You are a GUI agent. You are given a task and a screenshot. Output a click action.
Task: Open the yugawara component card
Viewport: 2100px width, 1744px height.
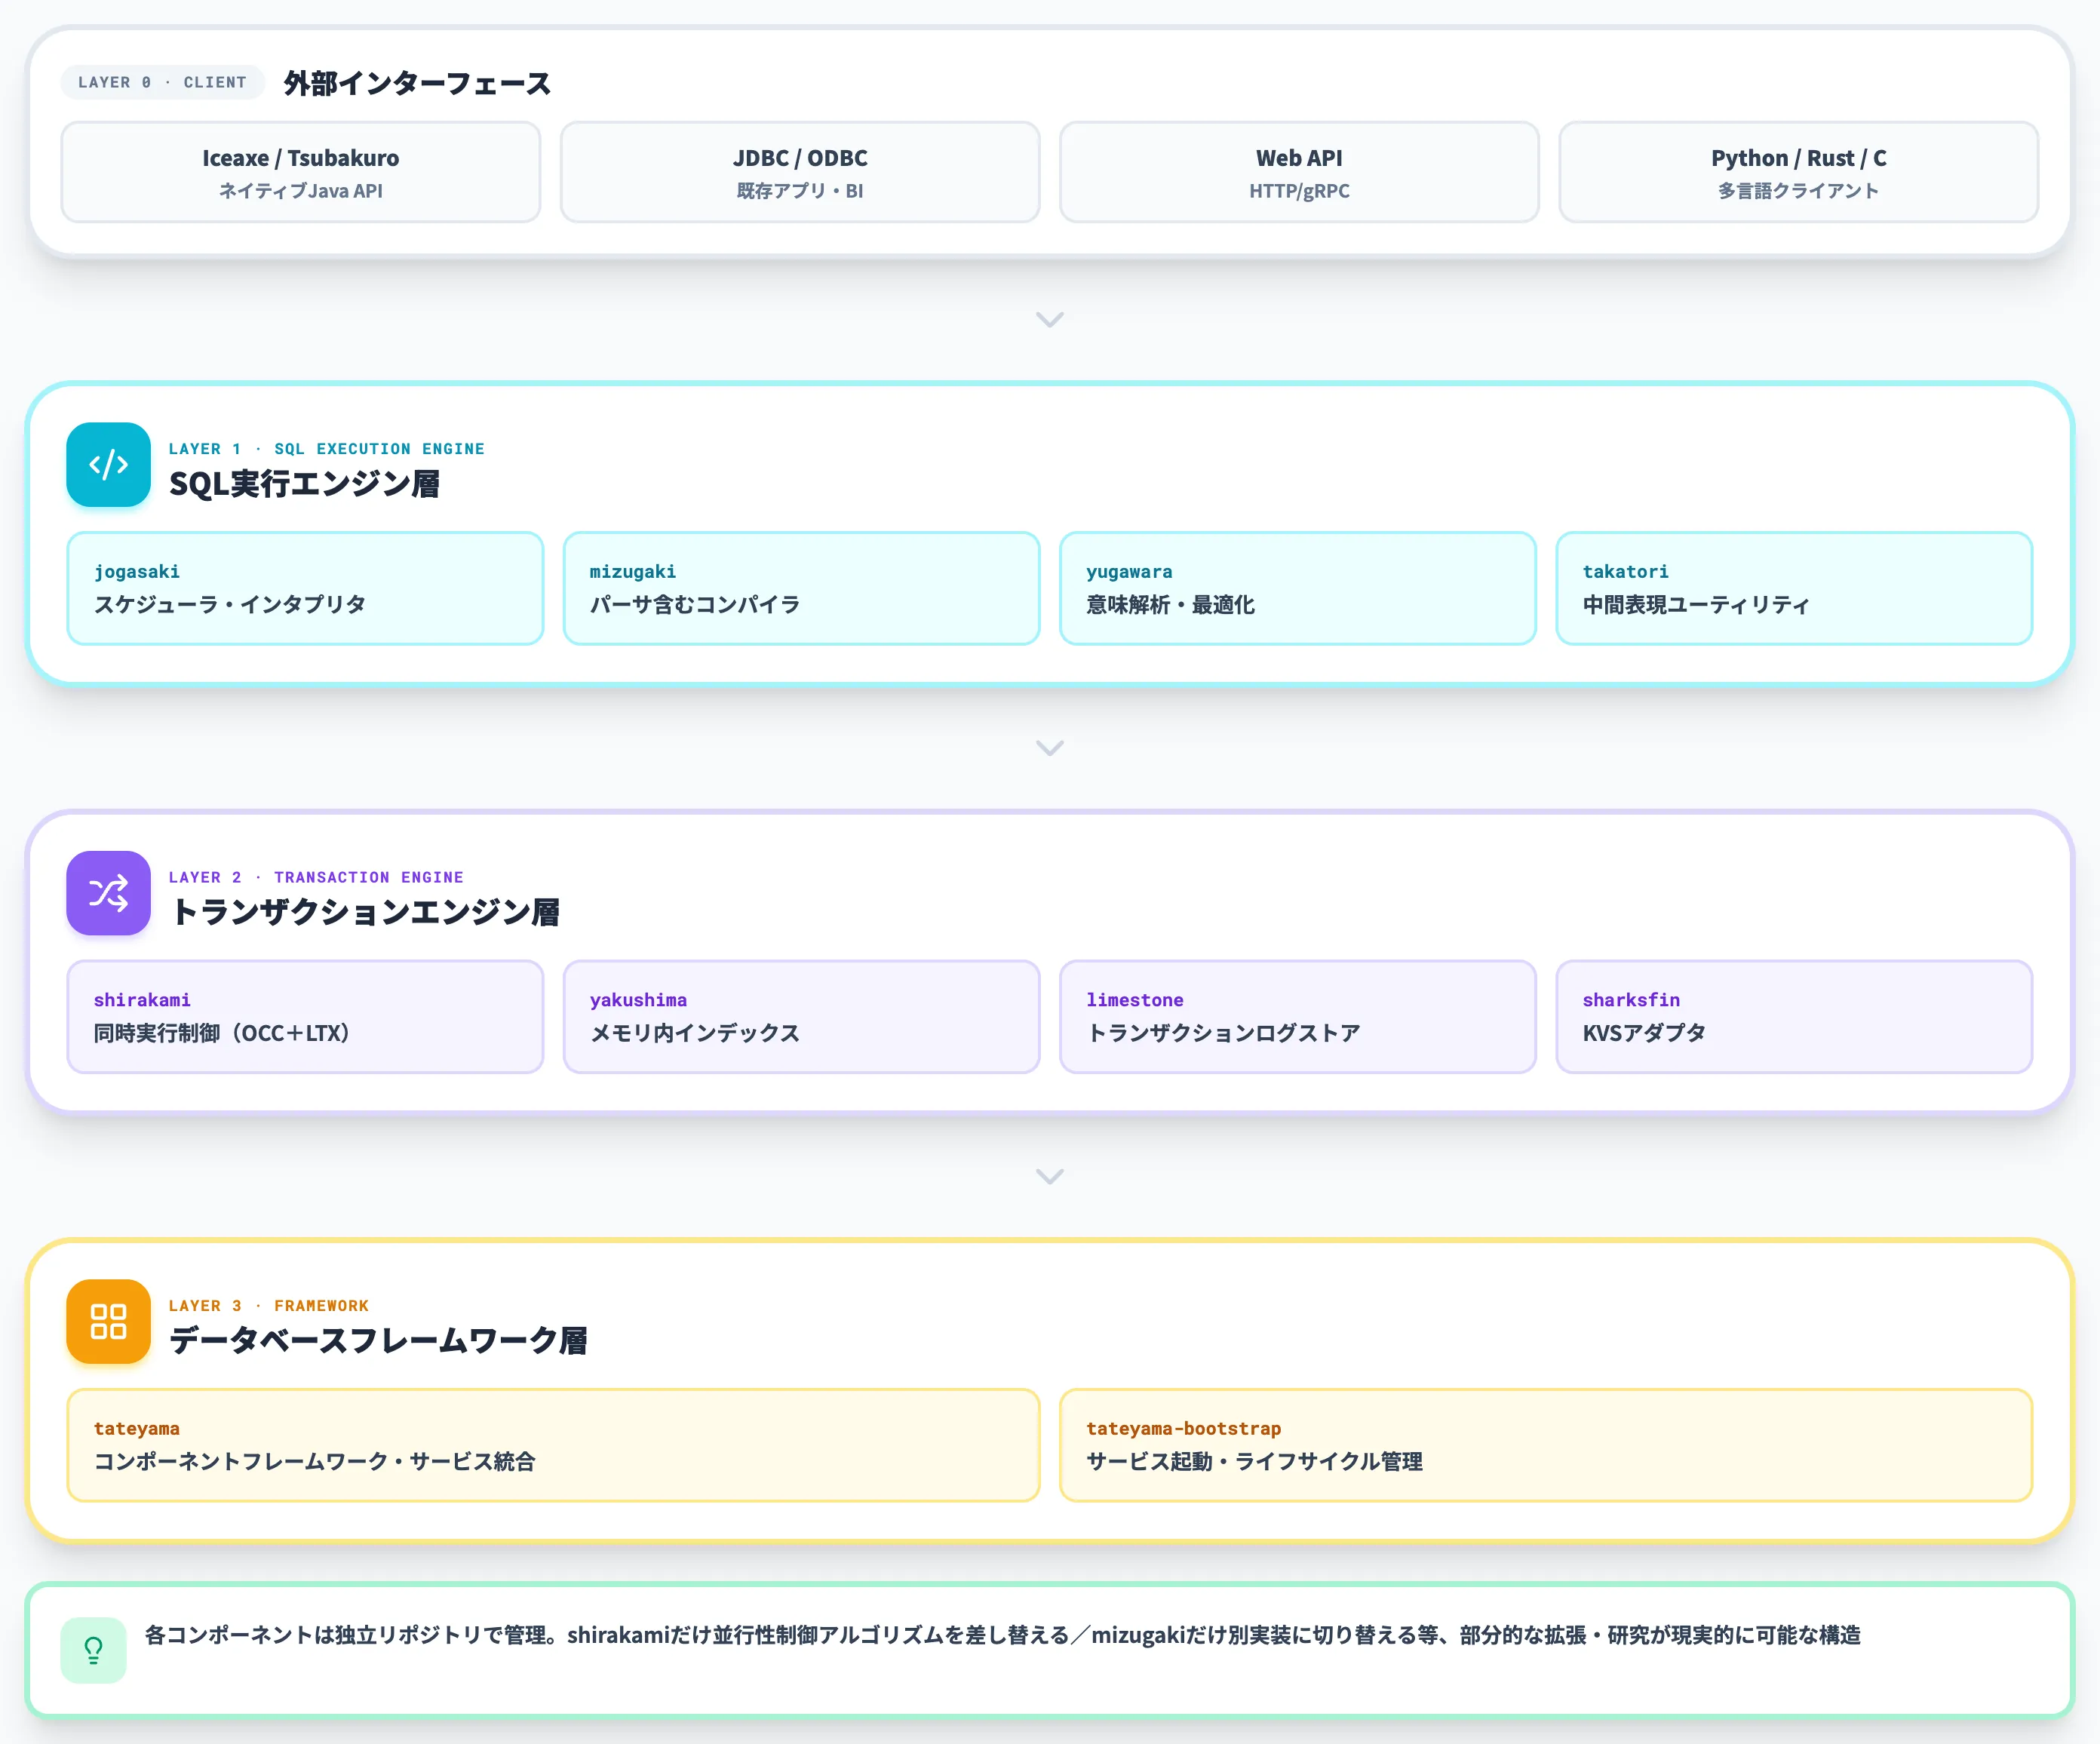click(1298, 588)
